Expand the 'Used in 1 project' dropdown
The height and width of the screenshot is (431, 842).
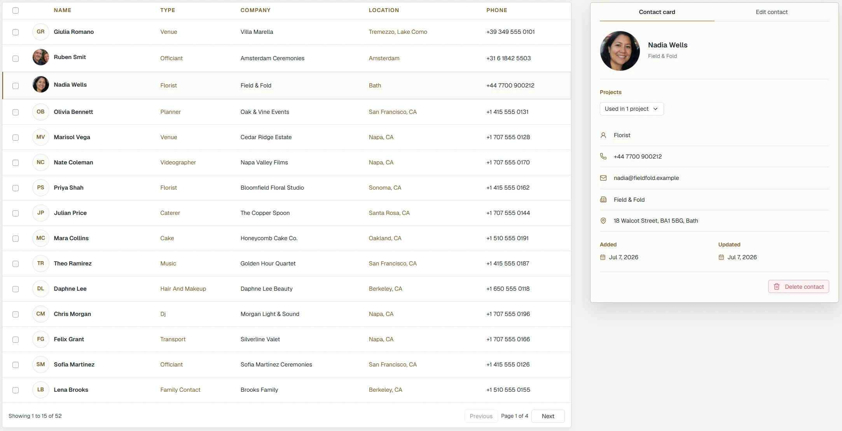tap(631, 109)
